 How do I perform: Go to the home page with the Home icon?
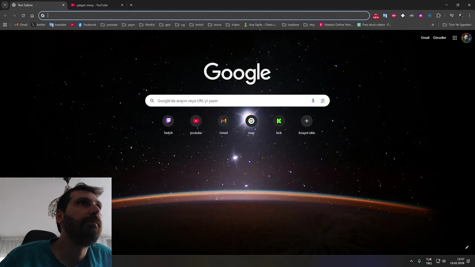point(32,16)
